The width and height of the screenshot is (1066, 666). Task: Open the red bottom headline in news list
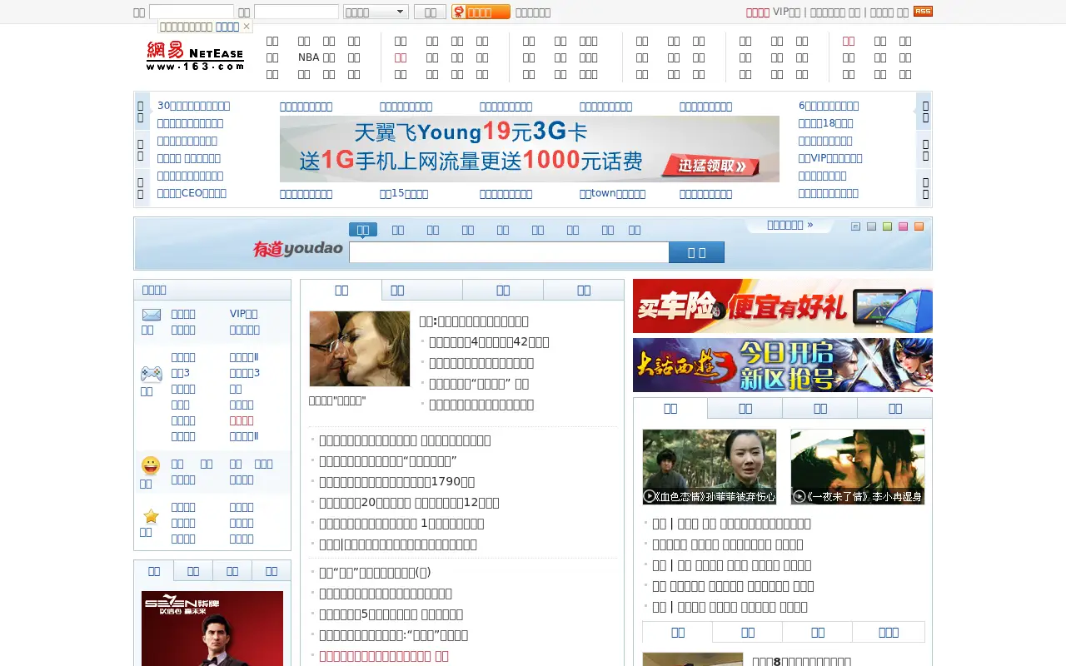pos(384,656)
